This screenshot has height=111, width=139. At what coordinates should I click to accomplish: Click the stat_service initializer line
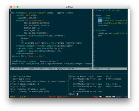click(42, 48)
